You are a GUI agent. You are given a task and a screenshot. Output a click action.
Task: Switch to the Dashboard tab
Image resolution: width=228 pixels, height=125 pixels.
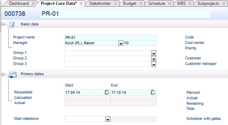tap(19, 3)
